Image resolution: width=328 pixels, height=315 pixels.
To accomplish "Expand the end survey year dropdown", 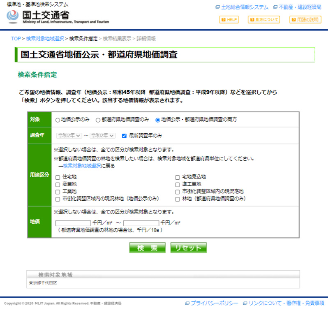I will coord(103,136).
